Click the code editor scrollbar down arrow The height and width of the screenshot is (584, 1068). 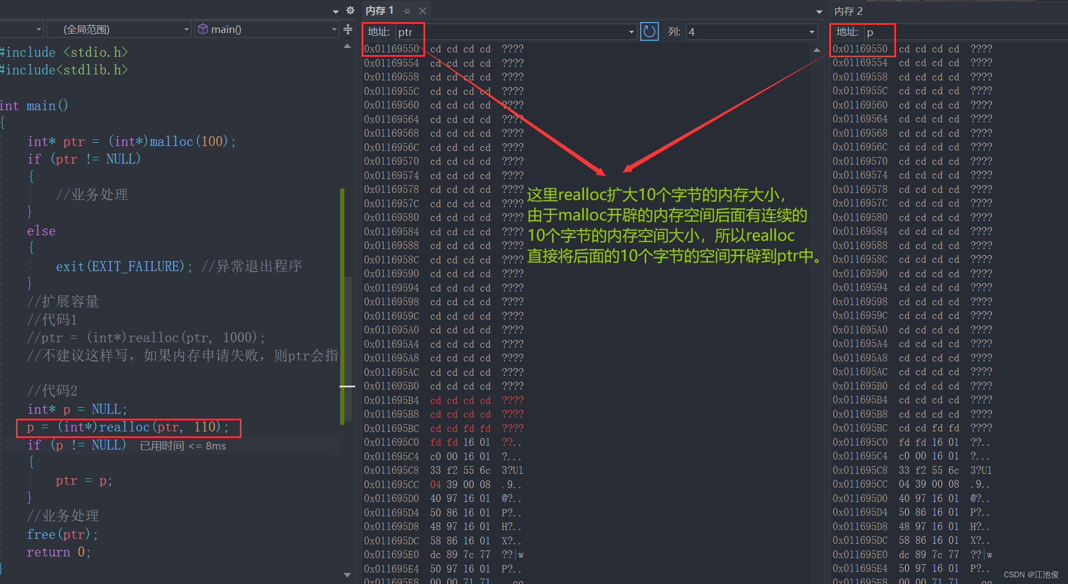pos(347,575)
